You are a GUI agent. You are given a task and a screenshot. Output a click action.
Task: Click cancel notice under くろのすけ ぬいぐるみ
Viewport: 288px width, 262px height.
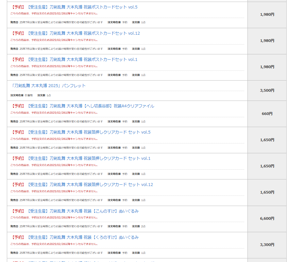click(x=54, y=244)
